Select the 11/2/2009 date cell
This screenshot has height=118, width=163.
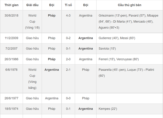coord(11,38)
